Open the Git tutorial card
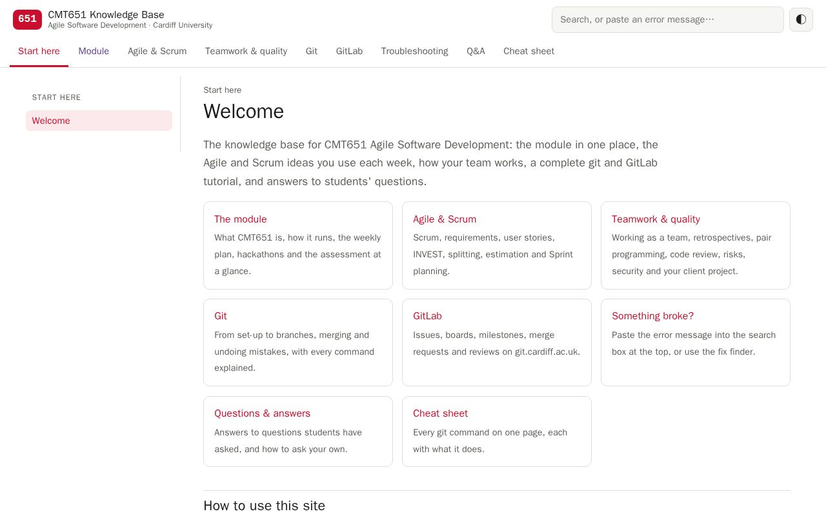This screenshot has height=516, width=826. click(298, 342)
